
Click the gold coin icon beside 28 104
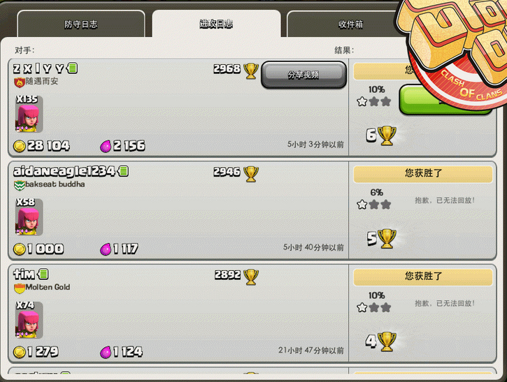[x=20, y=146]
